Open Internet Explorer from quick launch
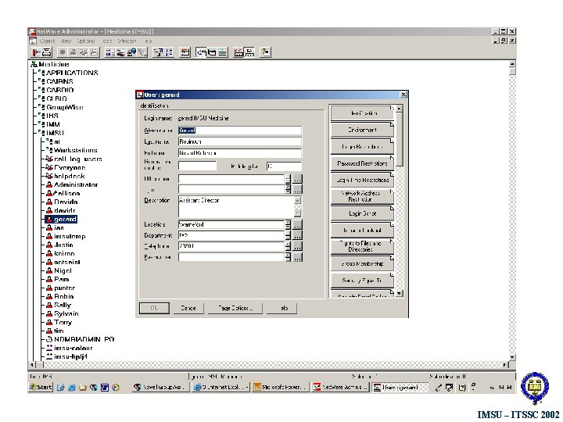The image size is (563, 422). [x=71, y=388]
